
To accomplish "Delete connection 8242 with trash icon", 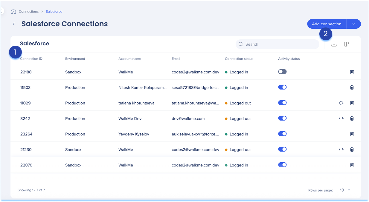I will click(x=352, y=118).
